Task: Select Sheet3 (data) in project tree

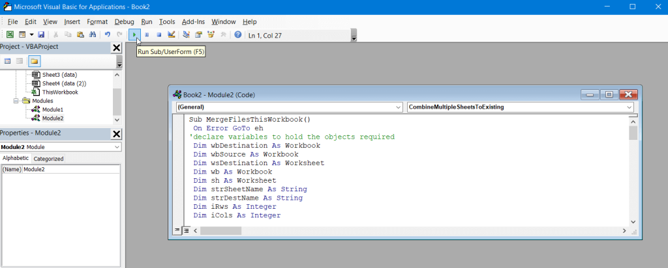Action: click(x=59, y=75)
